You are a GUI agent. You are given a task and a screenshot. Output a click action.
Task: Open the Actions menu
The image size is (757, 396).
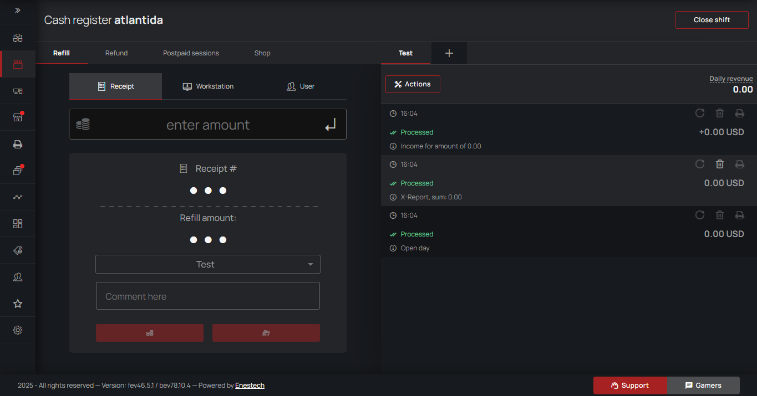pyautogui.click(x=413, y=84)
